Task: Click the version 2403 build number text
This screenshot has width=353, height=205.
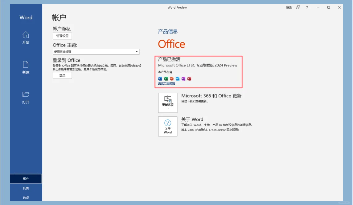Action: 210,130
